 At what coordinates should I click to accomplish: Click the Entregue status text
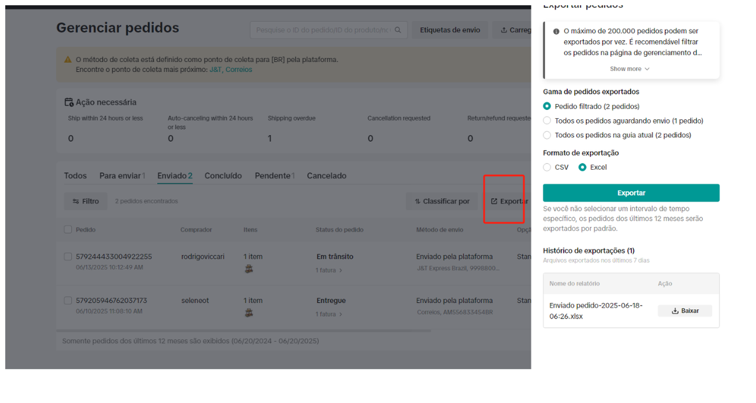tap(331, 300)
